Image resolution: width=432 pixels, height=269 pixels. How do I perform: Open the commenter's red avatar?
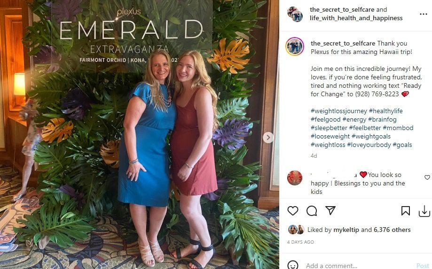(295, 177)
